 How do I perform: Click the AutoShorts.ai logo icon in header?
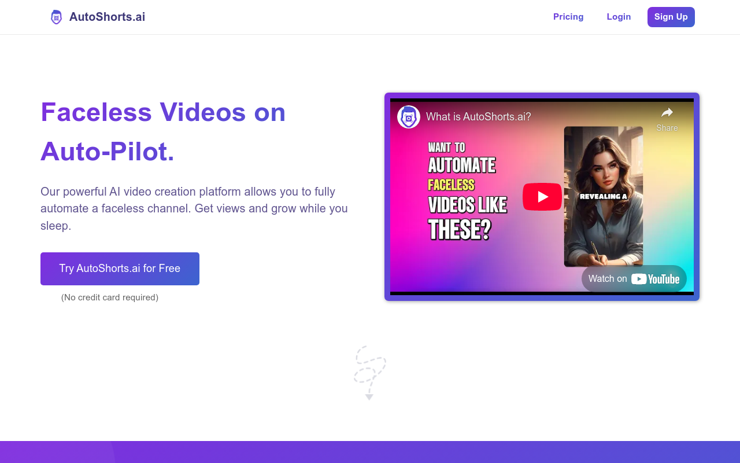pyautogui.click(x=56, y=17)
